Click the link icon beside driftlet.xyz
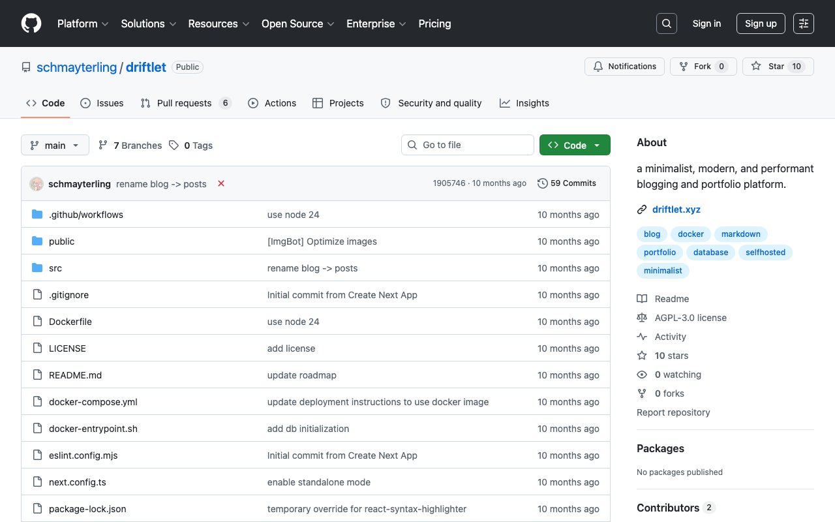 point(642,209)
